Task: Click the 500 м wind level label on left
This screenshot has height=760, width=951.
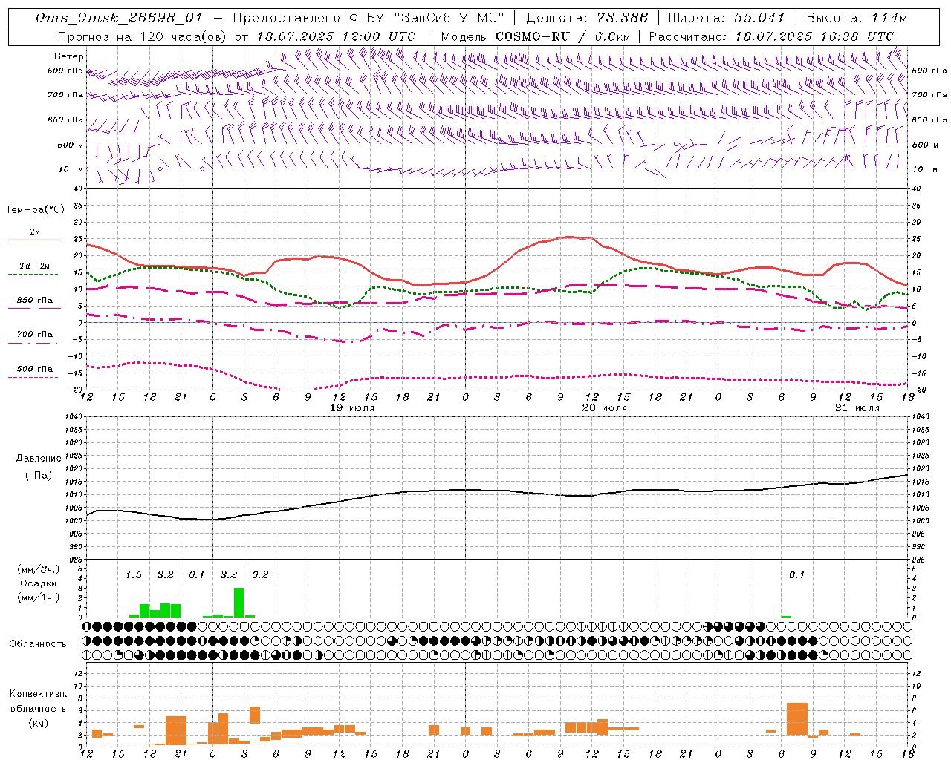Action: pos(71,145)
